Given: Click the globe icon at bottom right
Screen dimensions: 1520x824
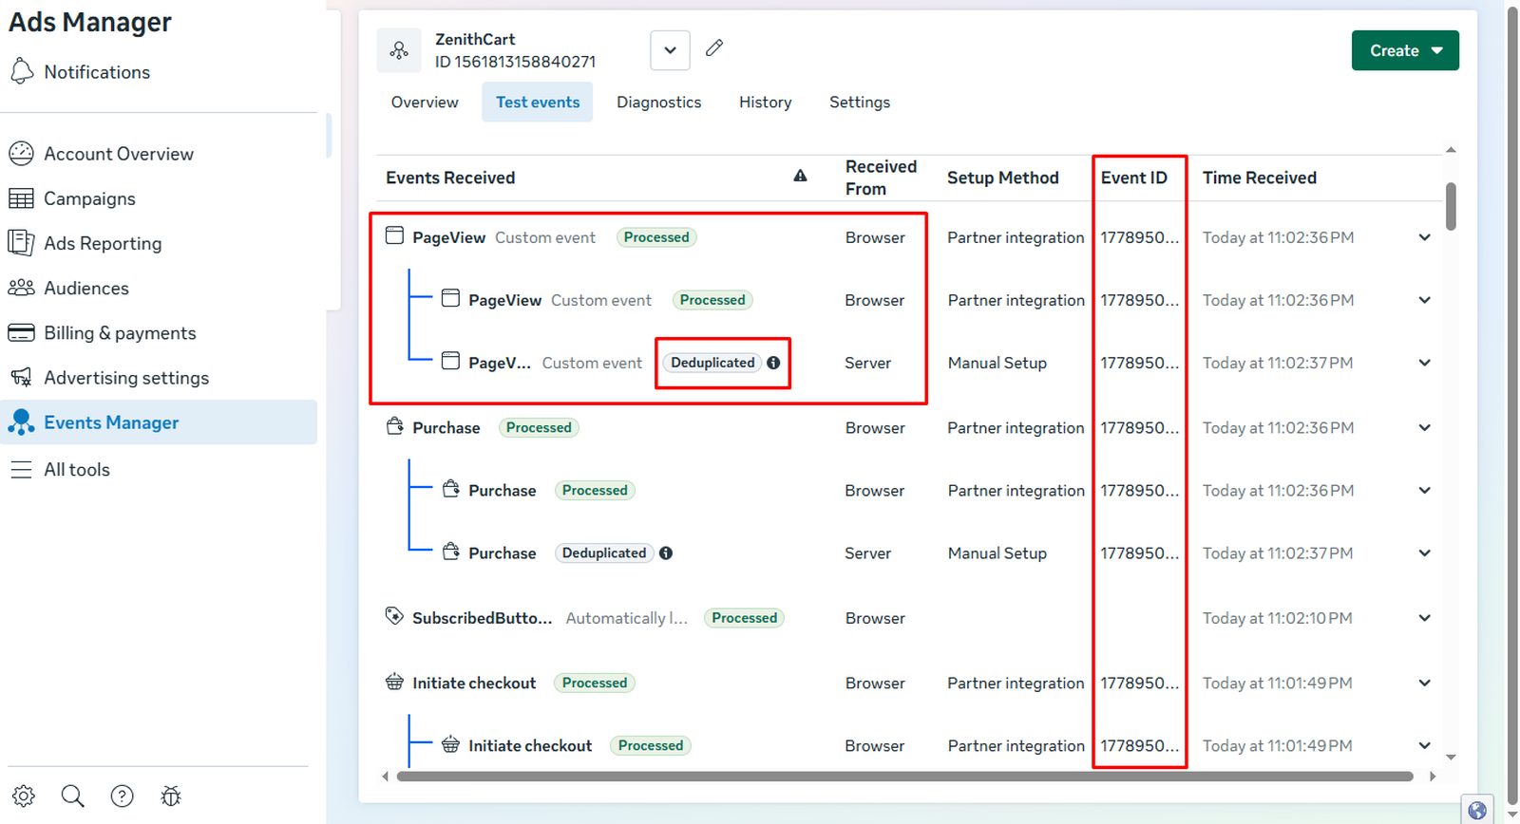Looking at the screenshot, I should click(1477, 810).
